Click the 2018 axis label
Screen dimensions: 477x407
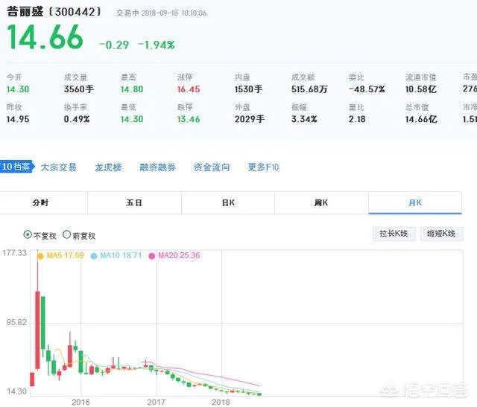[221, 402]
